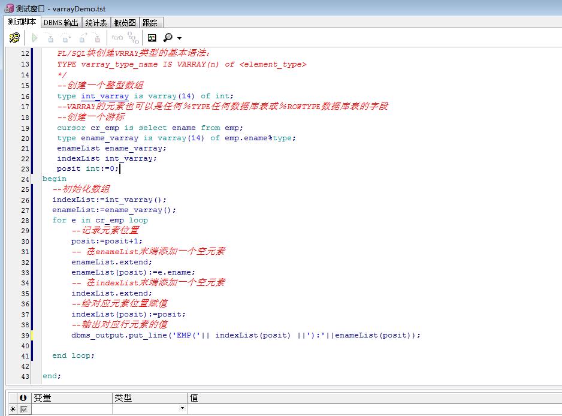
Task: Click comment '--输出对应行元素的值' on line 38
Action: pyautogui.click(x=119, y=324)
